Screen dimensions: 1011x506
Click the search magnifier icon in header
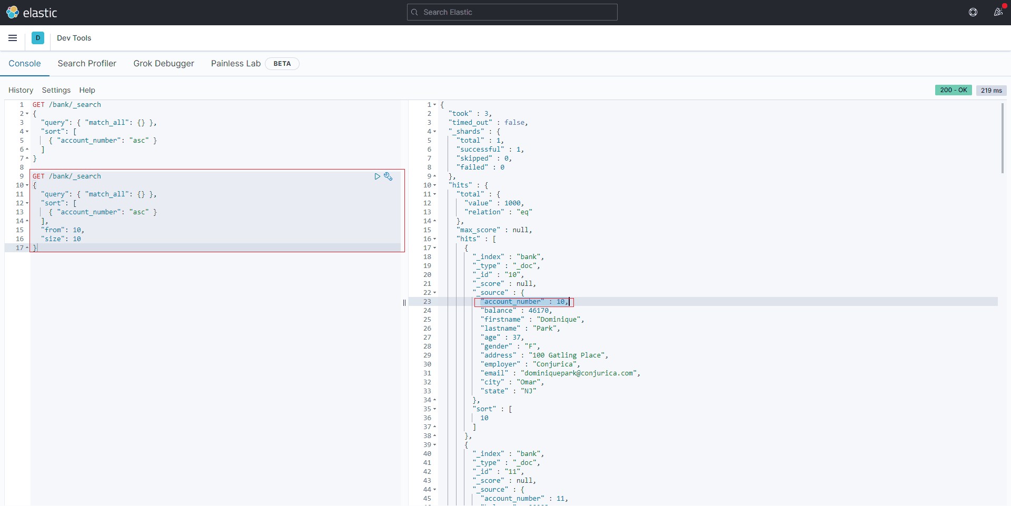pyautogui.click(x=415, y=12)
